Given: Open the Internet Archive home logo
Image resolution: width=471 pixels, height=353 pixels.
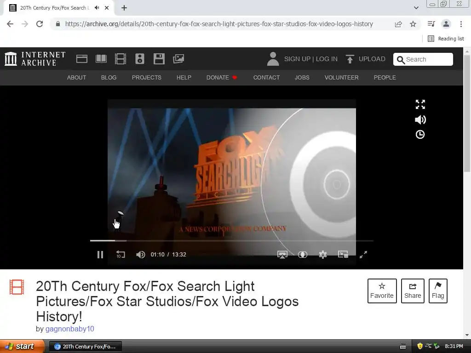Looking at the screenshot, I should [x=35, y=59].
